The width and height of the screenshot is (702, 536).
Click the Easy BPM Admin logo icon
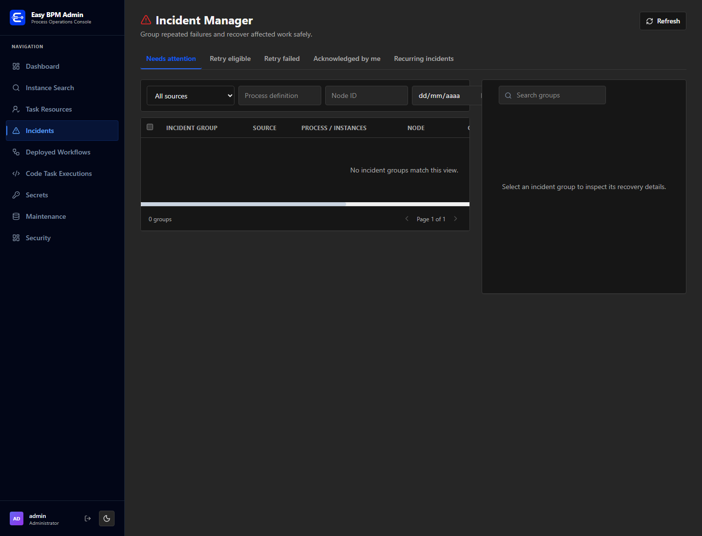[18, 18]
